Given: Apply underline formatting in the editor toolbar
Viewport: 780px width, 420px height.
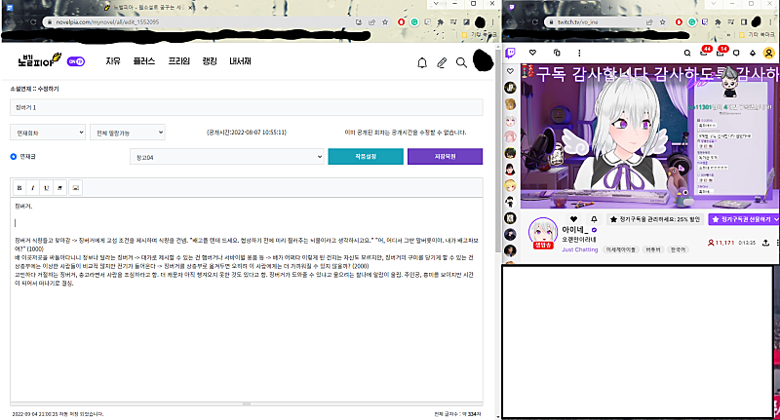Looking at the screenshot, I should 46,188.
